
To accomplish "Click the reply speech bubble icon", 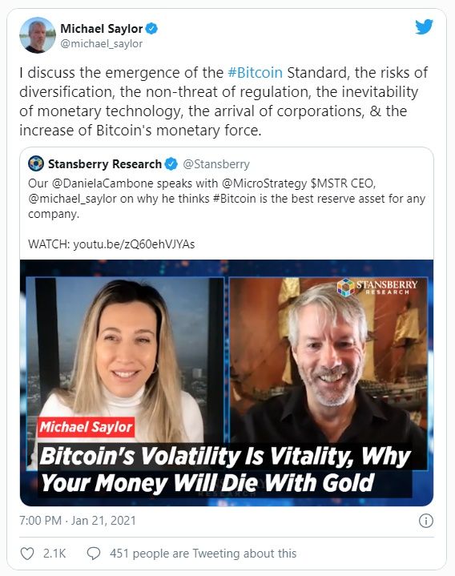I will tap(94, 554).
